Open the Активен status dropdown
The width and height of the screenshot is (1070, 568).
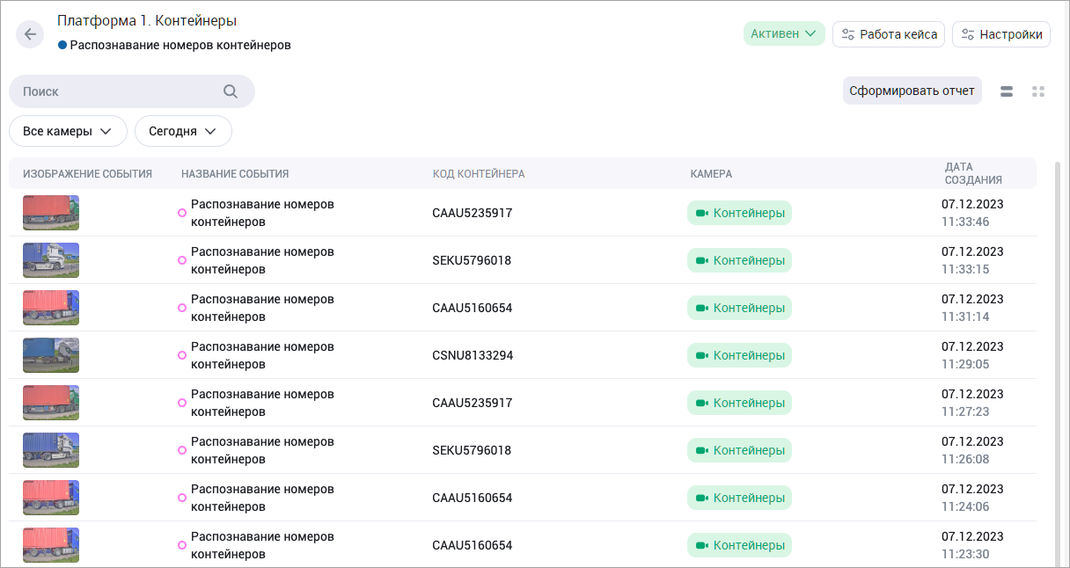(783, 34)
